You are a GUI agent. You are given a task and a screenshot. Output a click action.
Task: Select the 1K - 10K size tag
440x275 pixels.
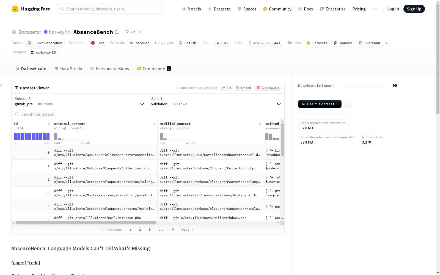221,43
